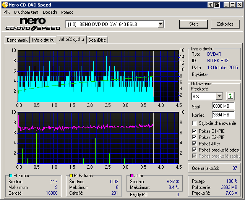Click the PI Errors upper graph

pos(98,76)
